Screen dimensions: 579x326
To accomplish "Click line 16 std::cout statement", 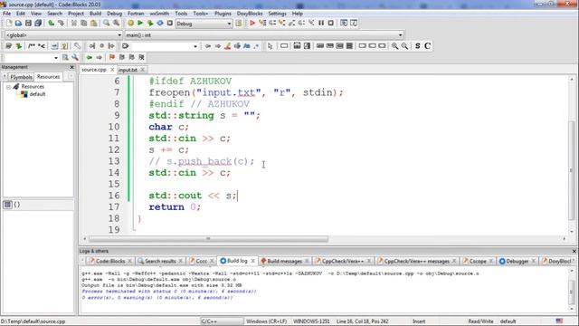I will tap(193, 196).
